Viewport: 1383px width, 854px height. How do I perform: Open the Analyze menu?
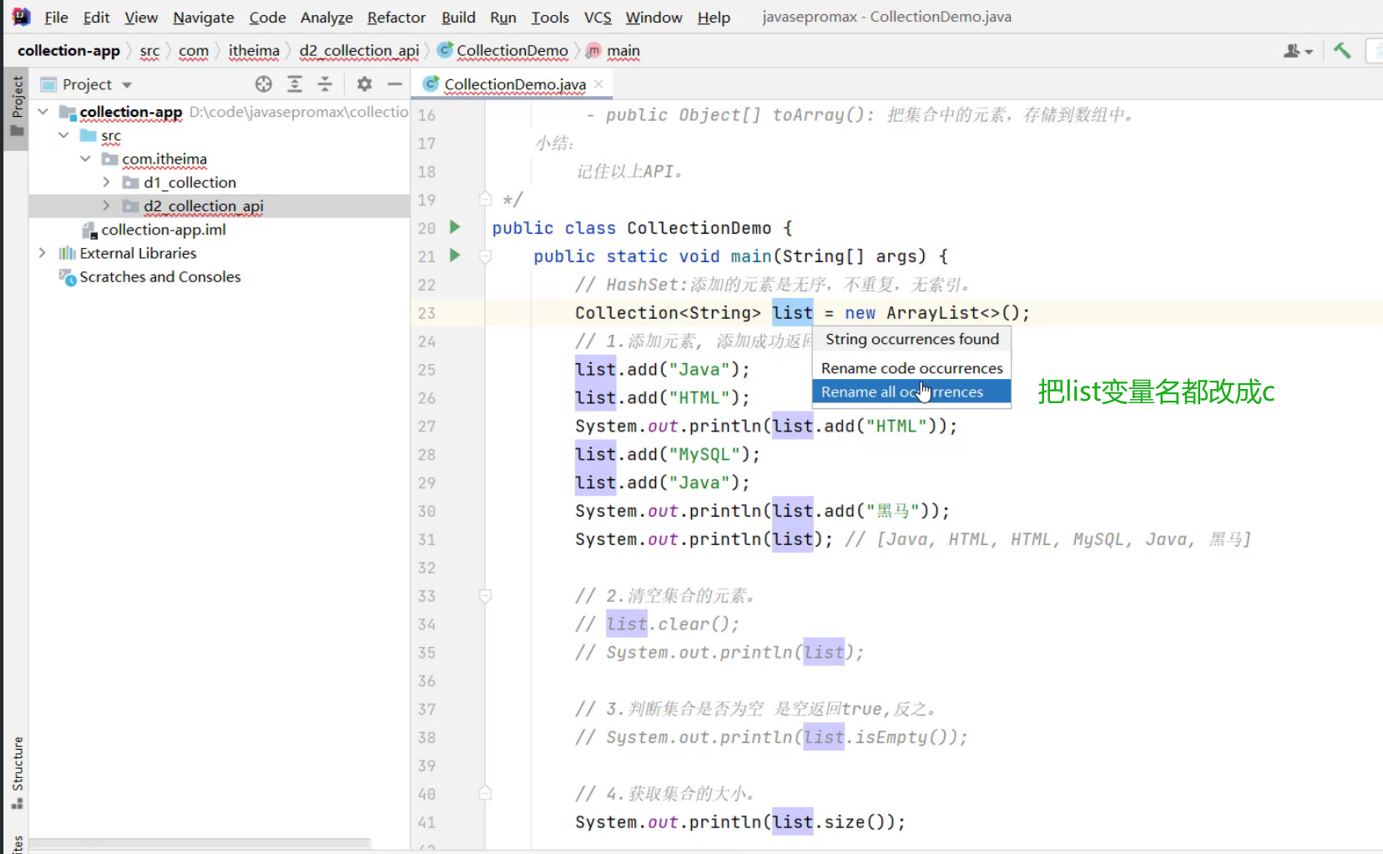[x=326, y=18]
